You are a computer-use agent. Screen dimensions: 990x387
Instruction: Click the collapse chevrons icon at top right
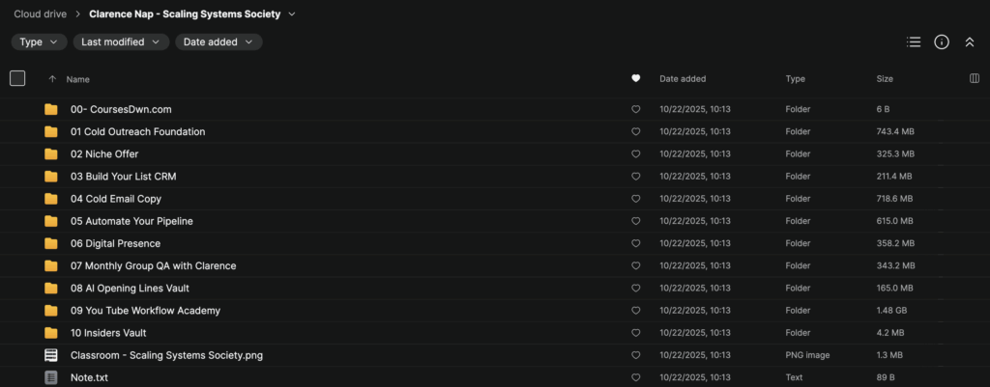pyautogui.click(x=970, y=42)
